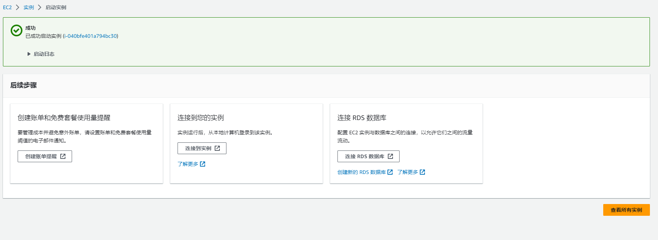The image size is (658, 240).
Task: Select the 成功 status heading
Action: pos(31,28)
